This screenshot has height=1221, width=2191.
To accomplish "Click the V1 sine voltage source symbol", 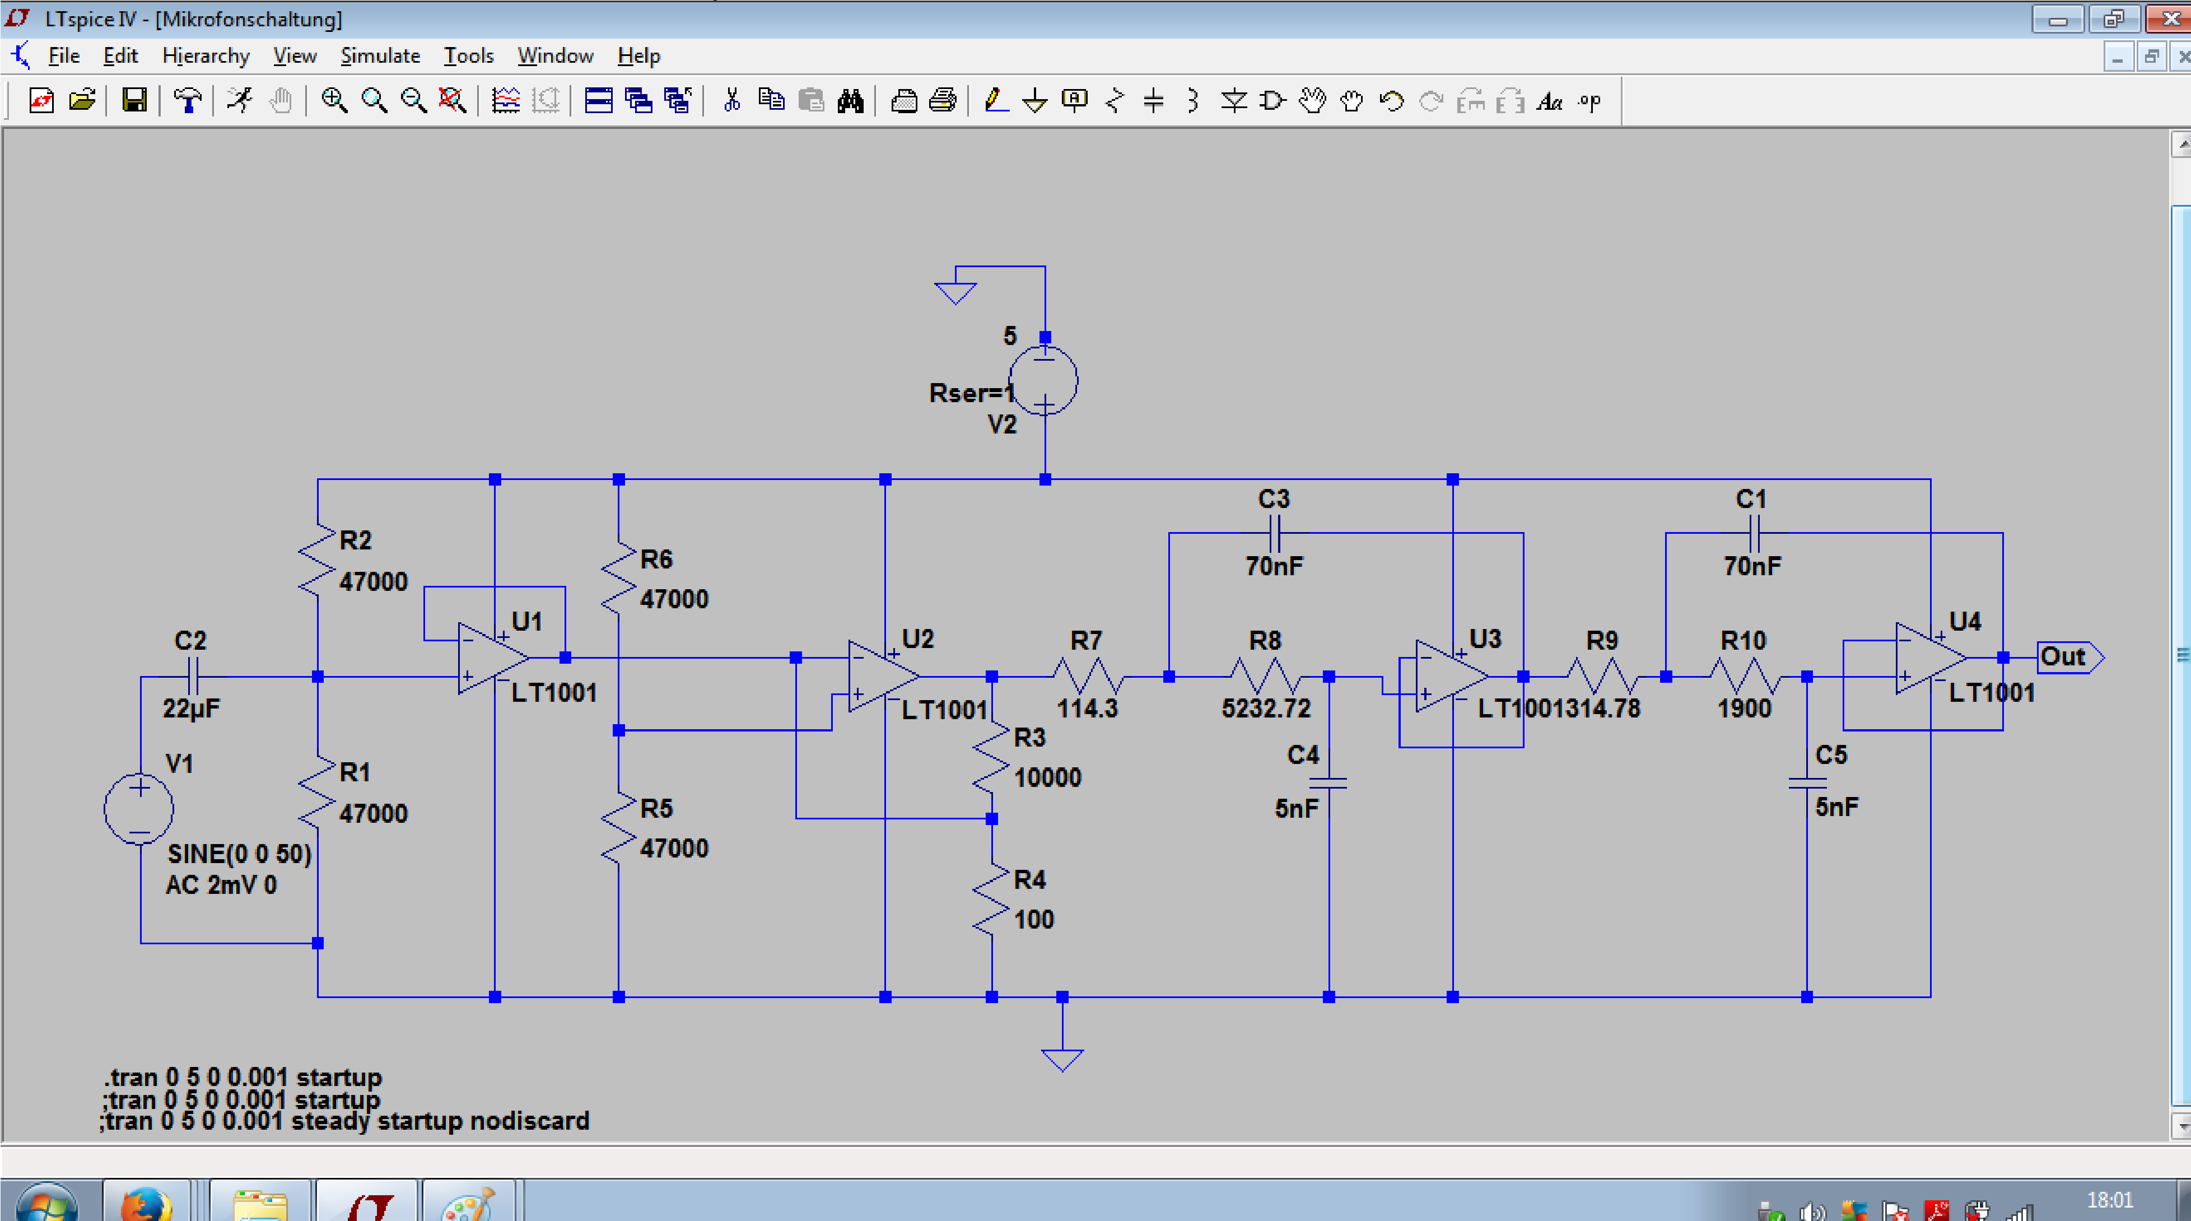I will pos(139,809).
